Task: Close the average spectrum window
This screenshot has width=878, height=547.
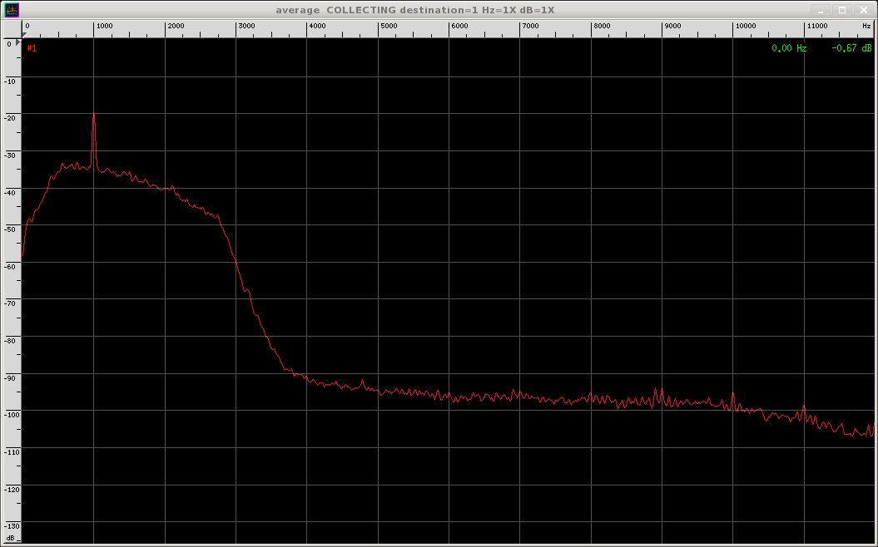Action: [864, 10]
